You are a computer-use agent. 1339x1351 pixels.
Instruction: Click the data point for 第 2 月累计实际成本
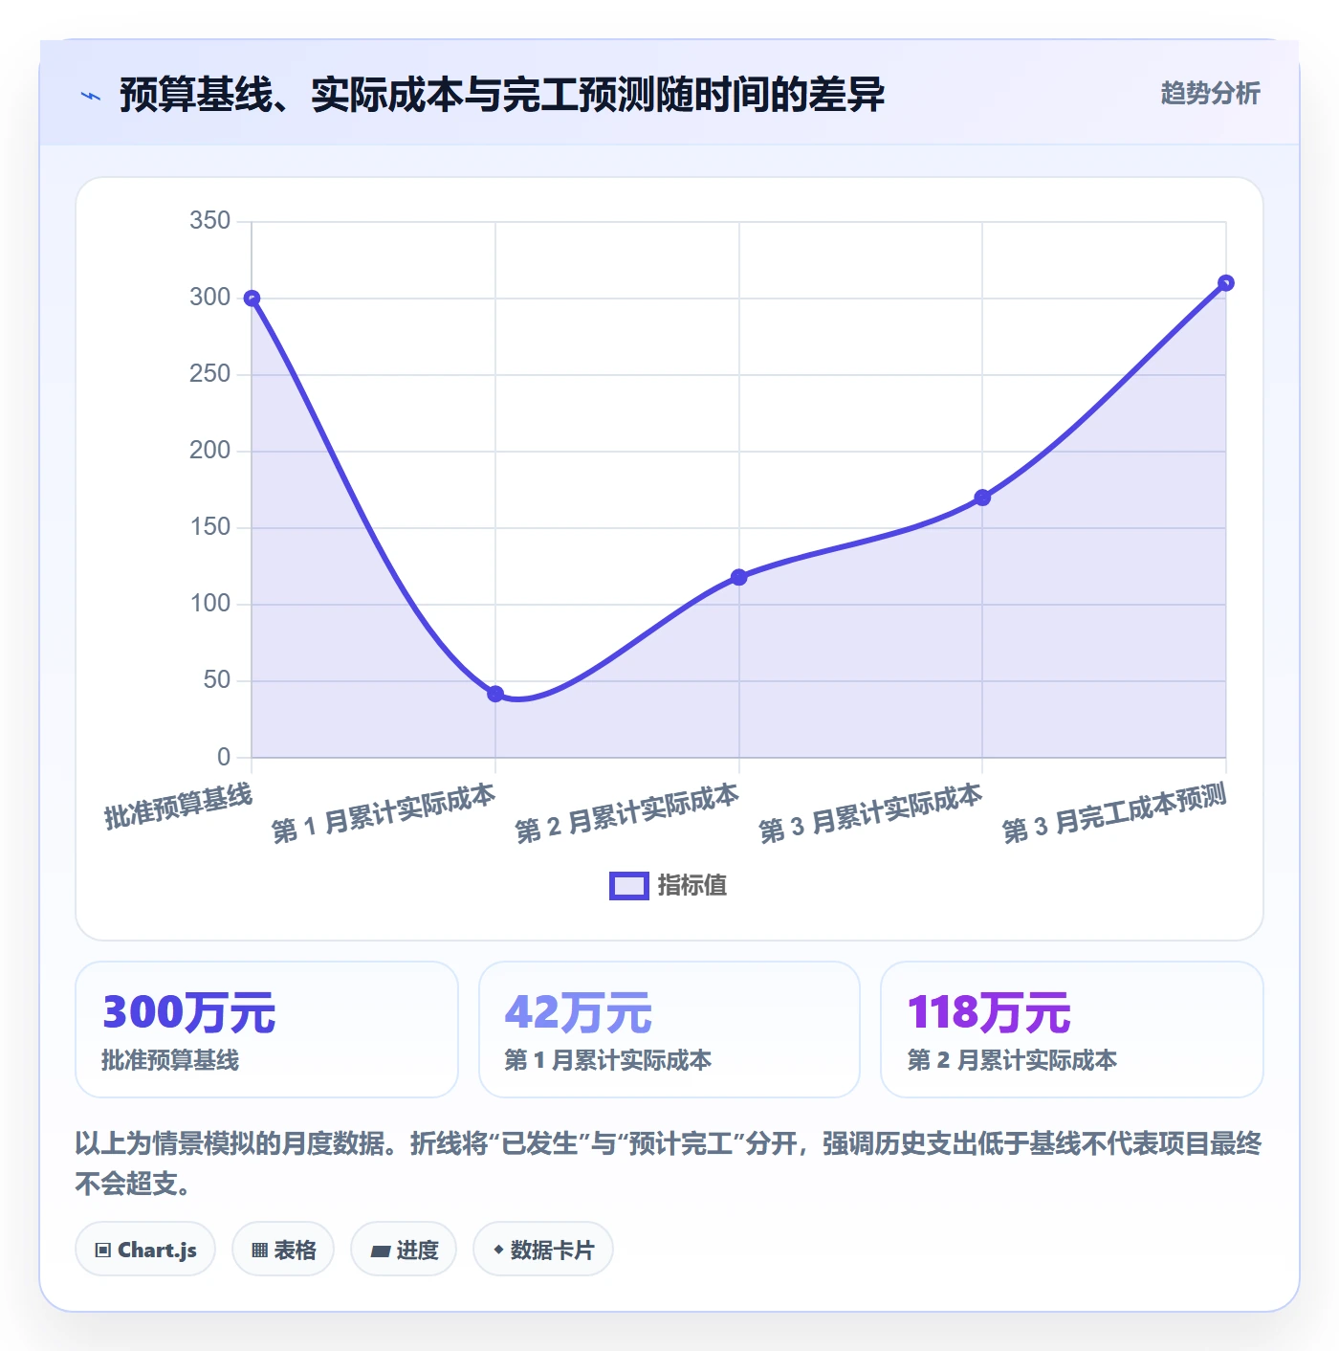pyautogui.click(x=738, y=577)
